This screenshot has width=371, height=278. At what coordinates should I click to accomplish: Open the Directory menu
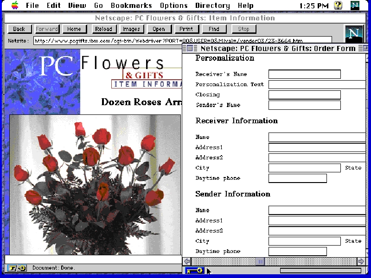tap(212, 5)
